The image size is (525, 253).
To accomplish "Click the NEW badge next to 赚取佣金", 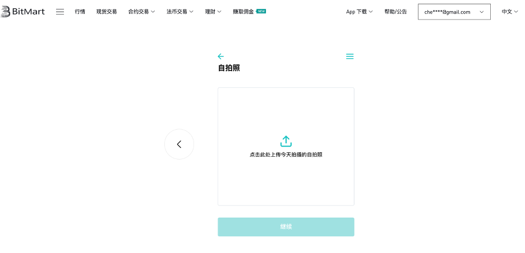I will point(261,11).
